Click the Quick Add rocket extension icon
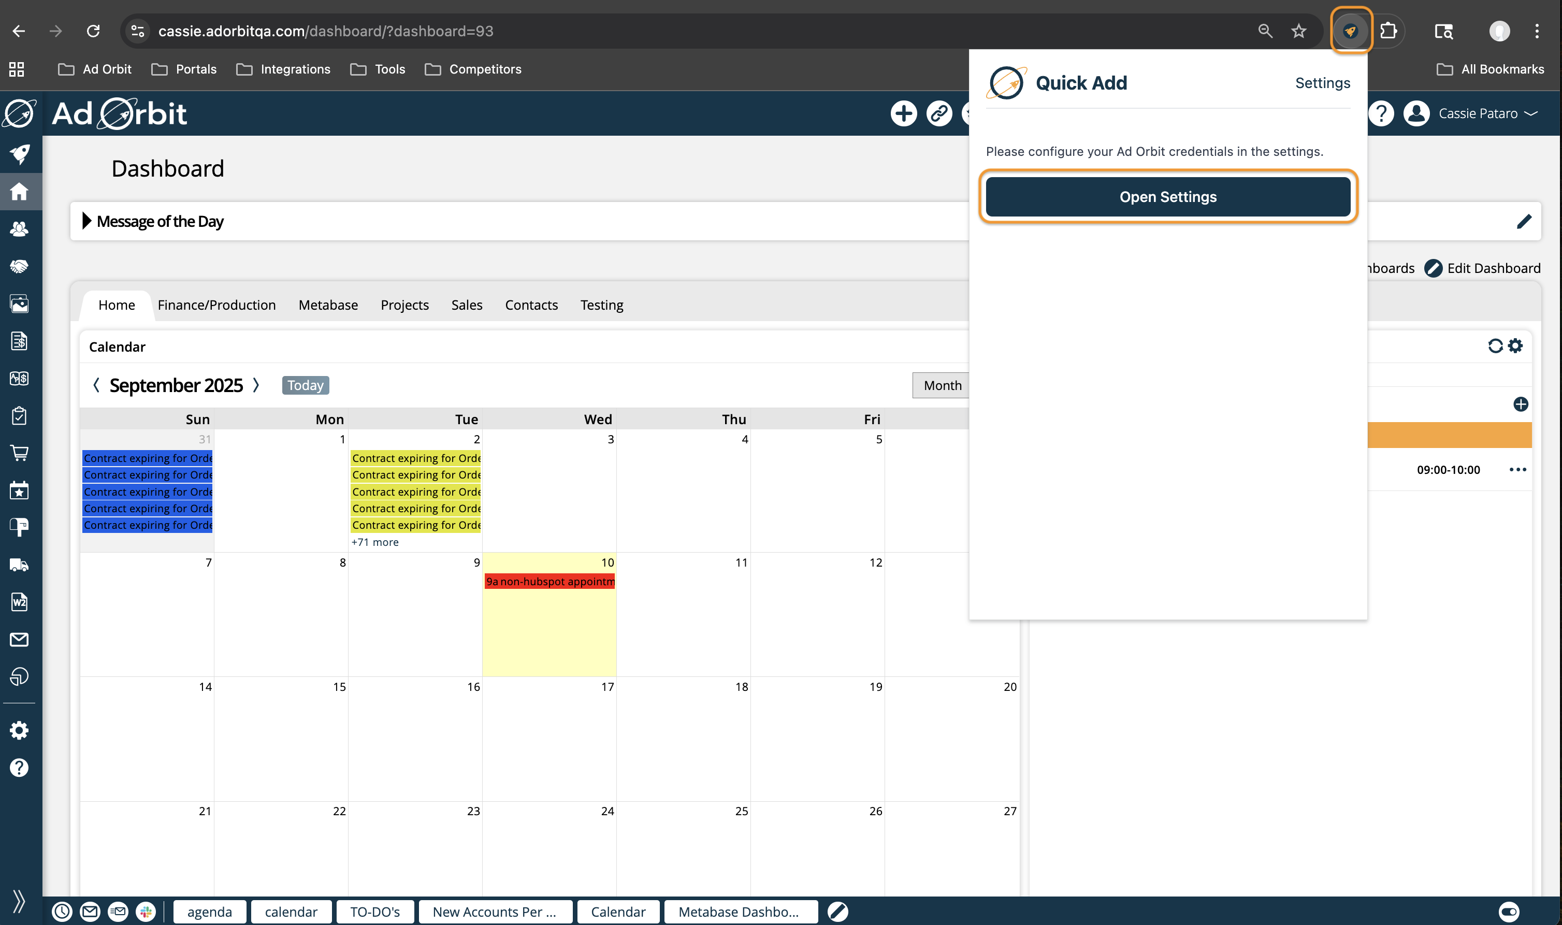 click(1350, 31)
